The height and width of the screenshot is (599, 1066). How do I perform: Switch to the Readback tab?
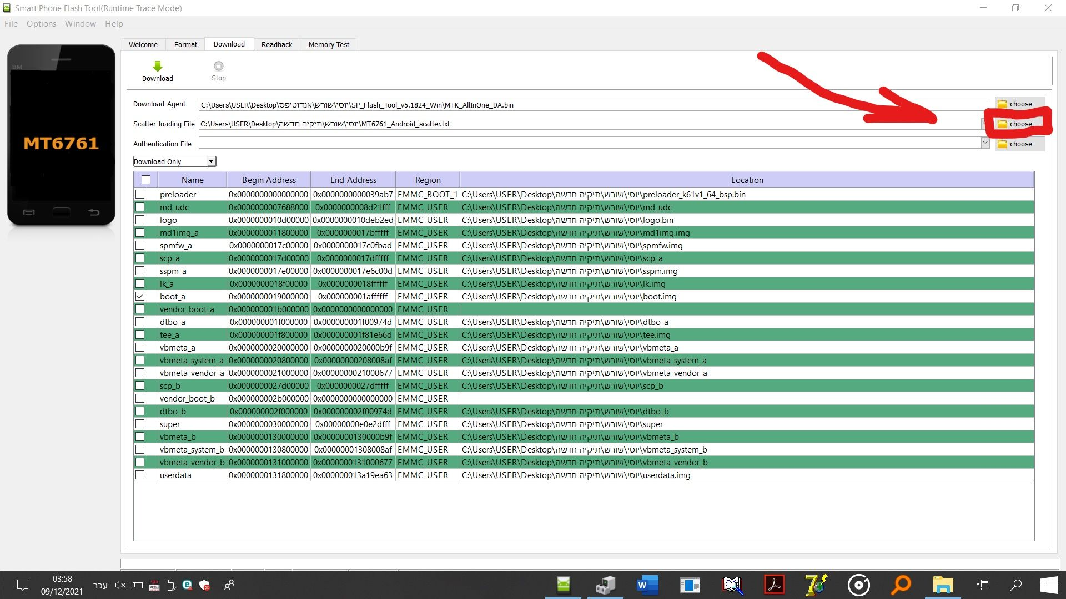[276, 44]
